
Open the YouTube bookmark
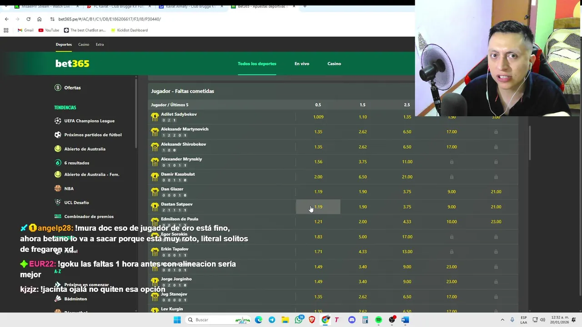point(49,30)
